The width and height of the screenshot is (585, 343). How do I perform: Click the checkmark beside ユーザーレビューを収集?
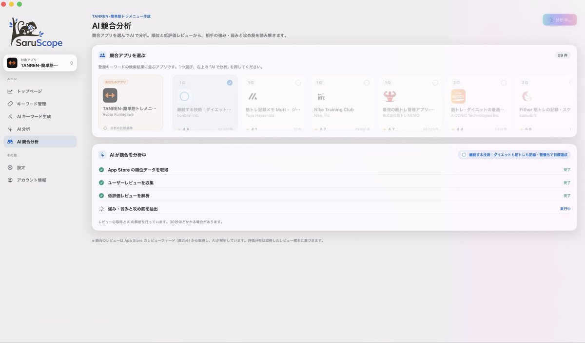click(x=101, y=182)
